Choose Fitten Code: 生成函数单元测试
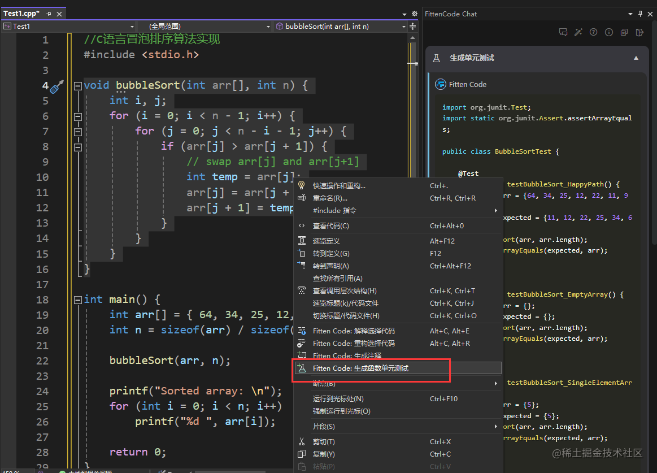Viewport: 657px width, 473px height. [398, 368]
